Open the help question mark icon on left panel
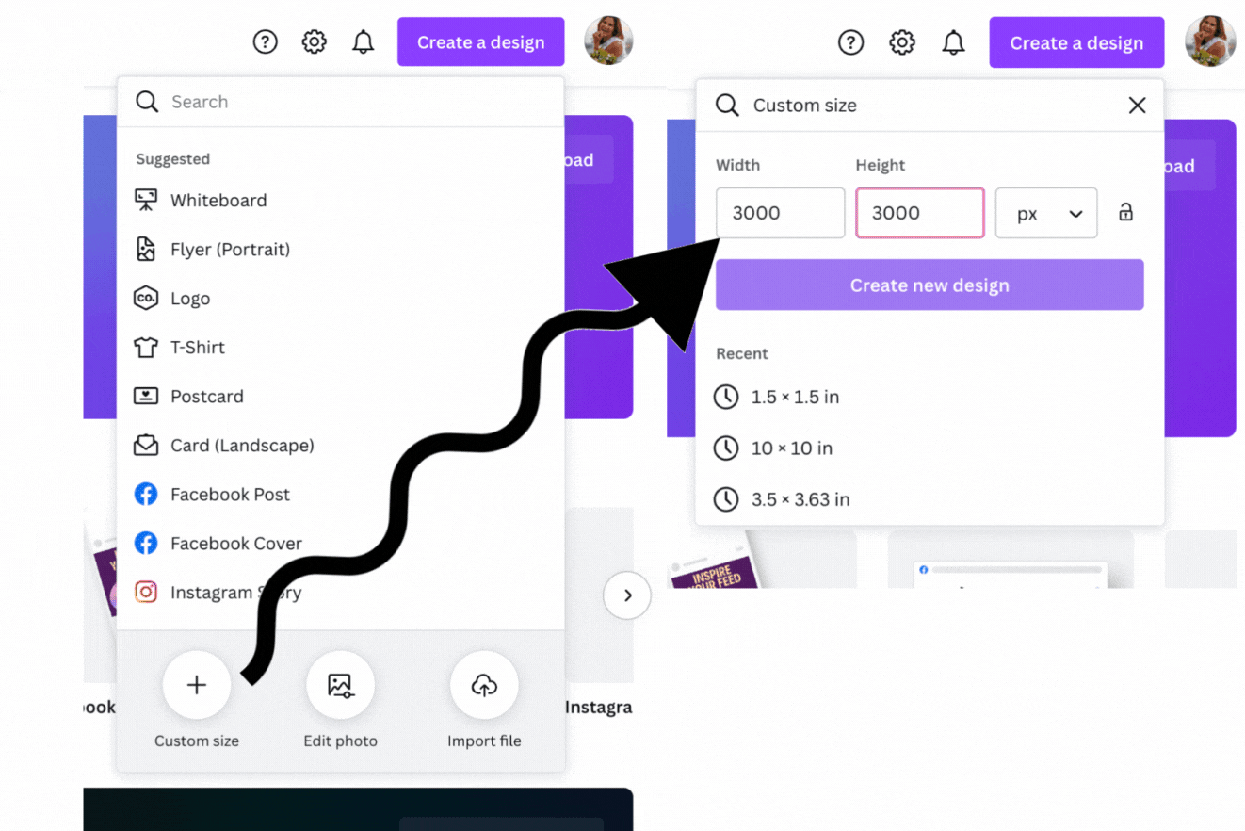Viewport: 1245px width, 831px height. pyautogui.click(x=266, y=41)
